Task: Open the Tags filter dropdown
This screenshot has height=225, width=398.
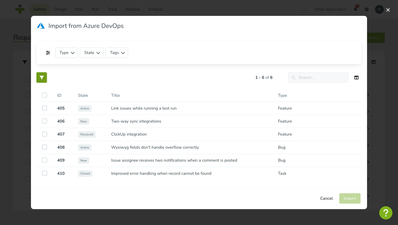Action: pos(117,52)
